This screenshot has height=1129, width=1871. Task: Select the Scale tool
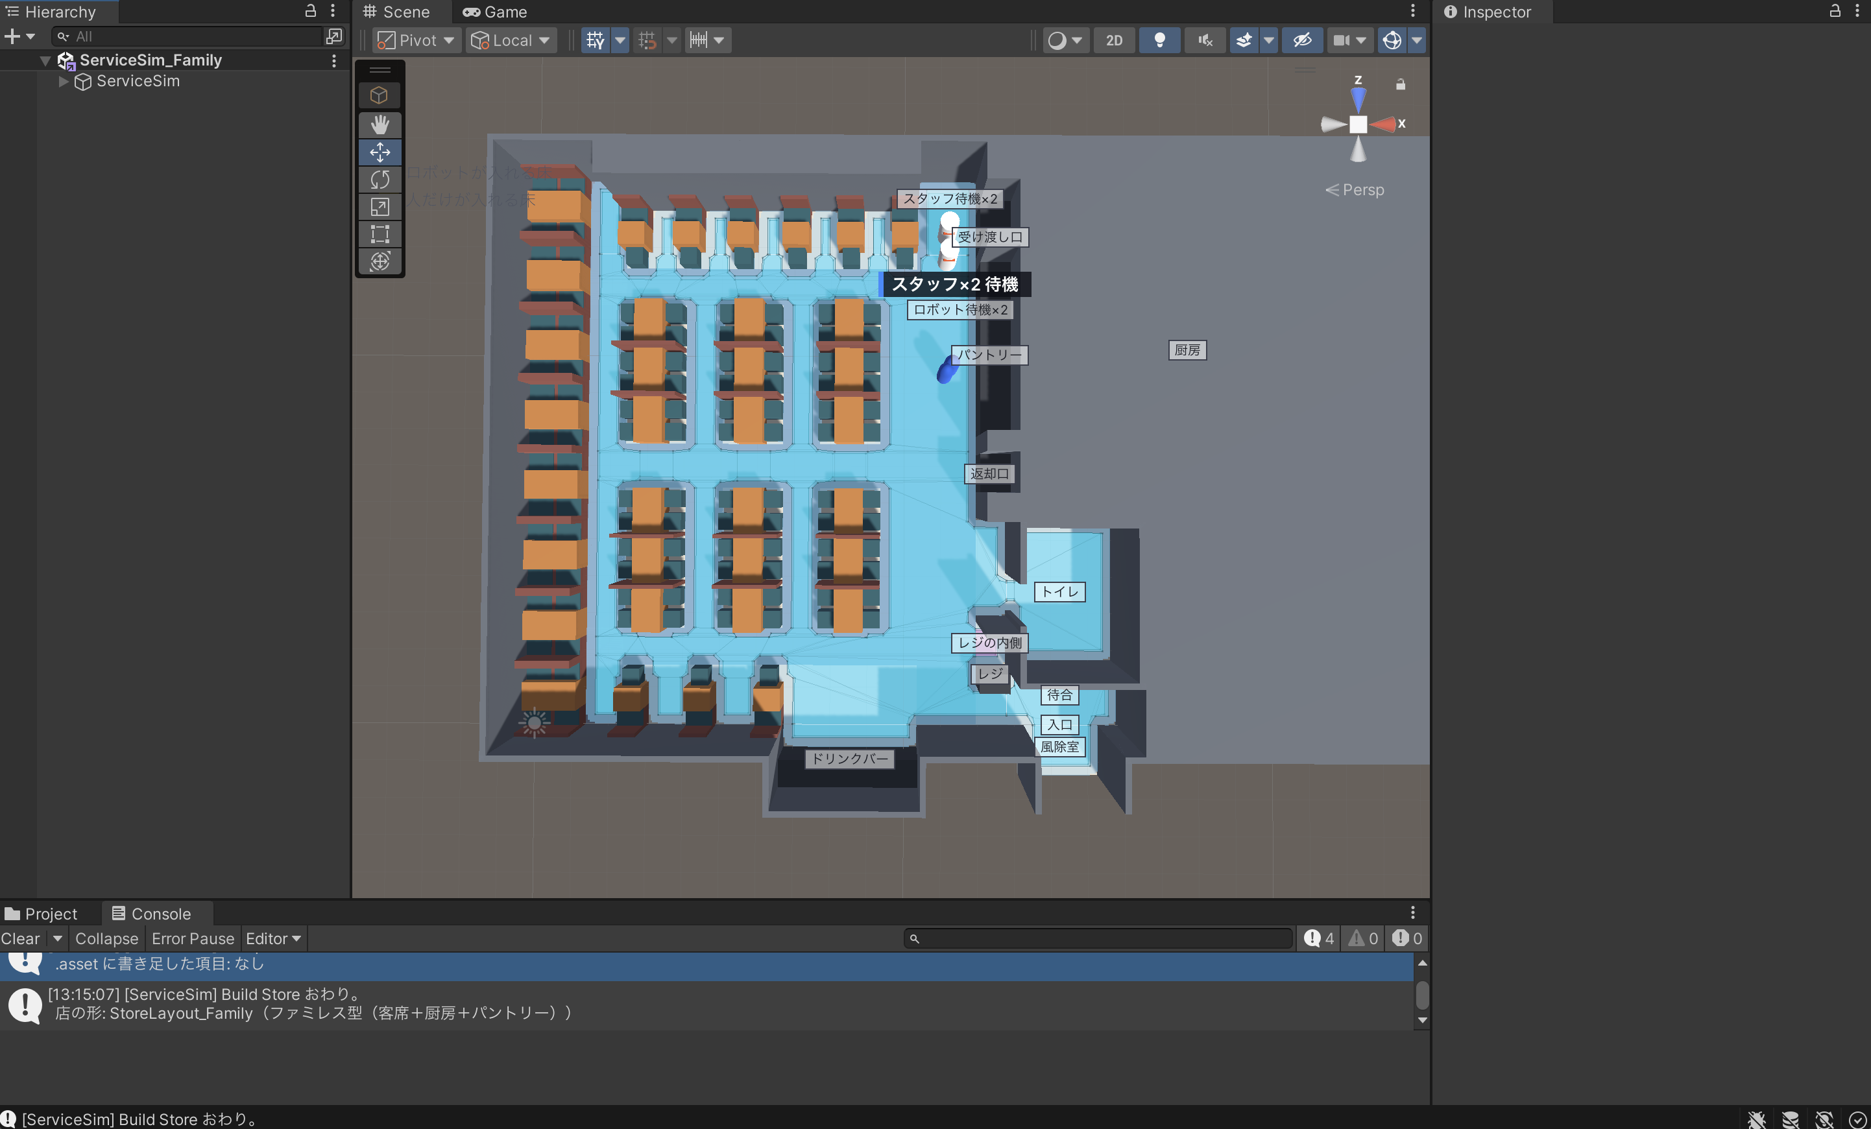pos(380,206)
